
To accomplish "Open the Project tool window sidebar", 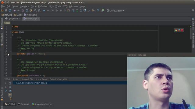I will (x=2, y=24).
